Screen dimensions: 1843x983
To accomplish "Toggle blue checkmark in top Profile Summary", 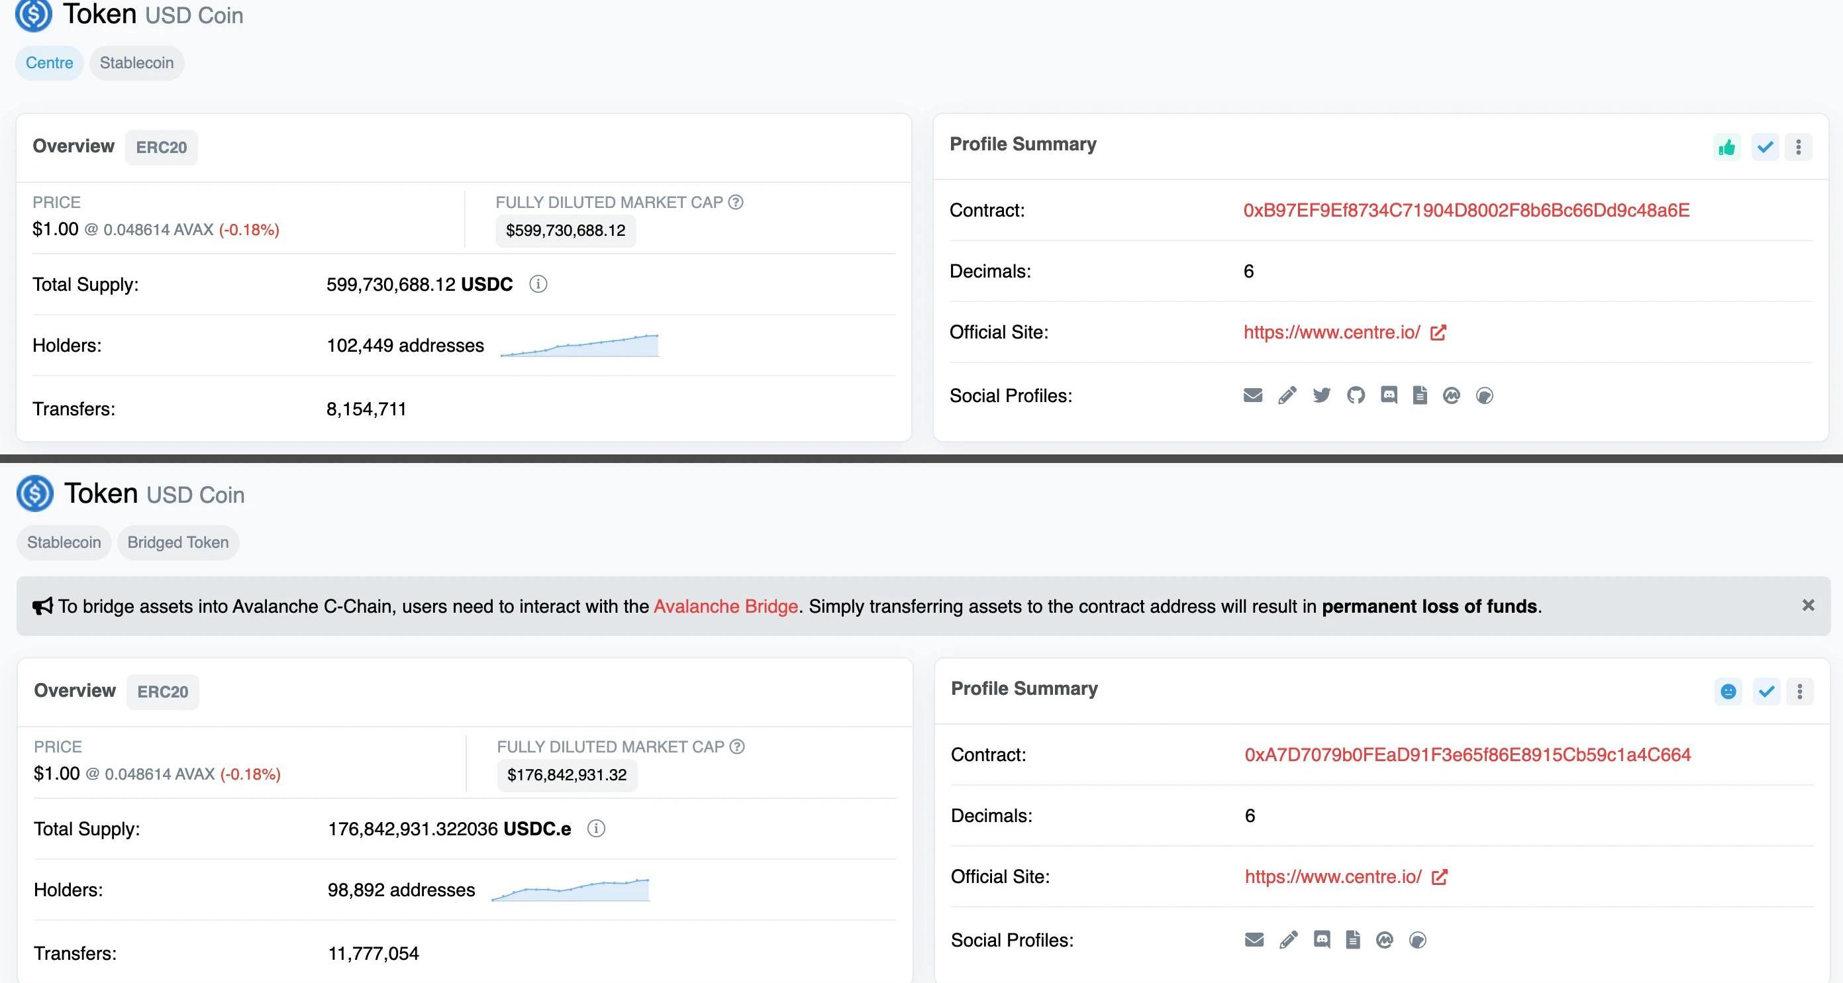I will 1765,147.
